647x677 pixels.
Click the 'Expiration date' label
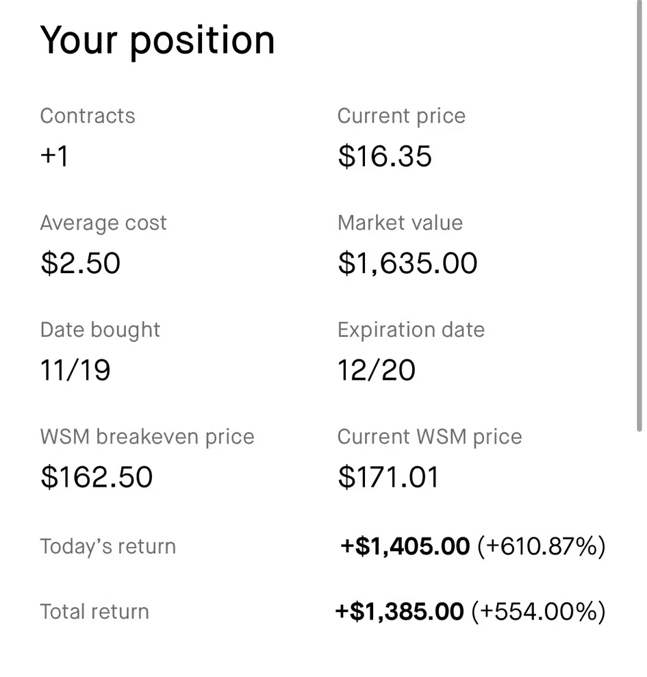[x=411, y=330]
